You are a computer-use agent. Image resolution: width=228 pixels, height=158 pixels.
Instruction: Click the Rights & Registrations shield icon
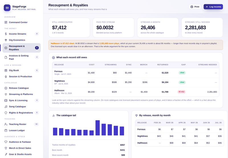click(x=6, y=113)
